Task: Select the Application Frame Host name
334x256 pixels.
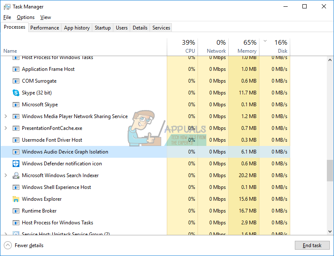Action: click(x=48, y=69)
